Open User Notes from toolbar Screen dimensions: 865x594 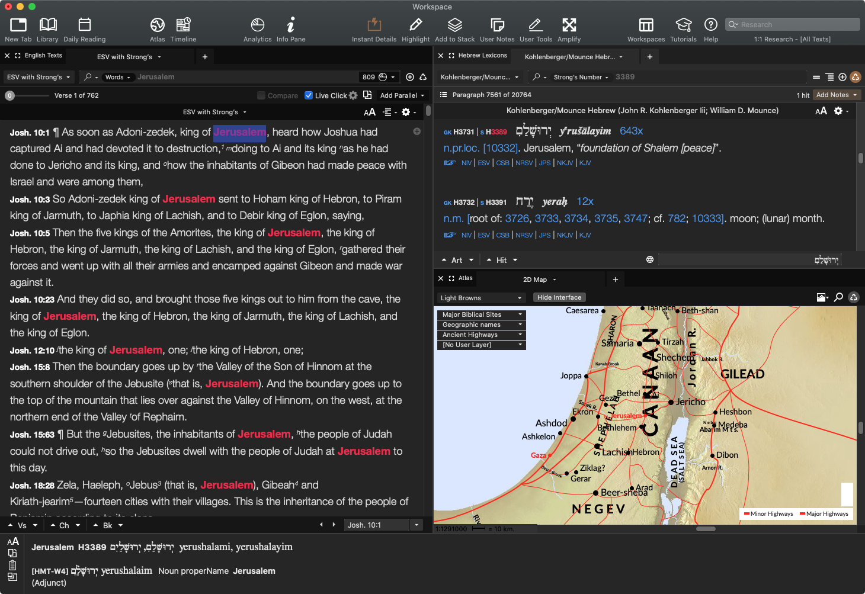coord(497,30)
